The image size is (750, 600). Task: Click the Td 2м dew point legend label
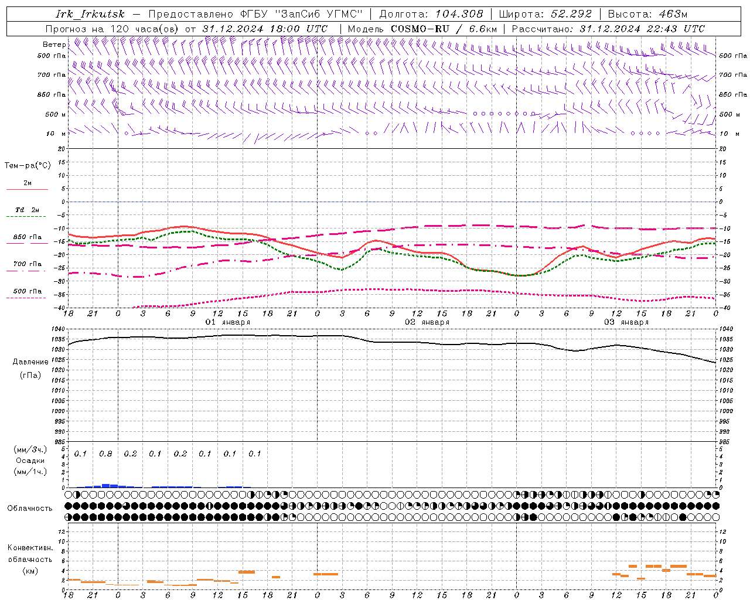coord(27,210)
